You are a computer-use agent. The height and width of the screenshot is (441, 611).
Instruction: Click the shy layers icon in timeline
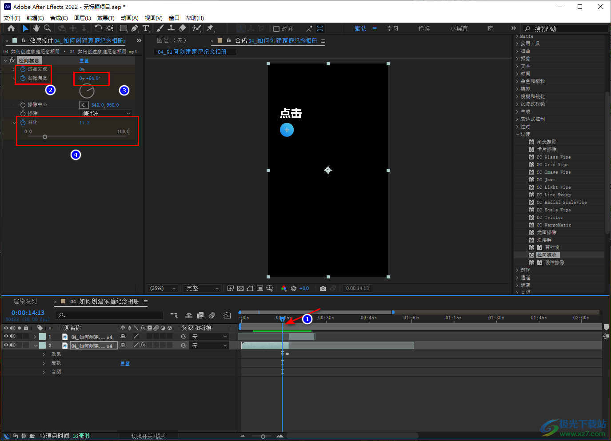pos(189,315)
